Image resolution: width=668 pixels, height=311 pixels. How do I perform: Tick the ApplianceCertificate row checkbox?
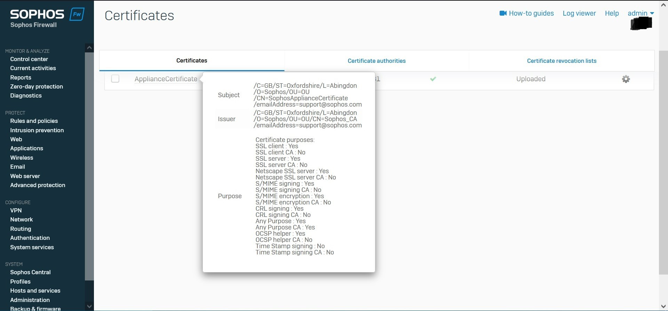[x=115, y=79]
